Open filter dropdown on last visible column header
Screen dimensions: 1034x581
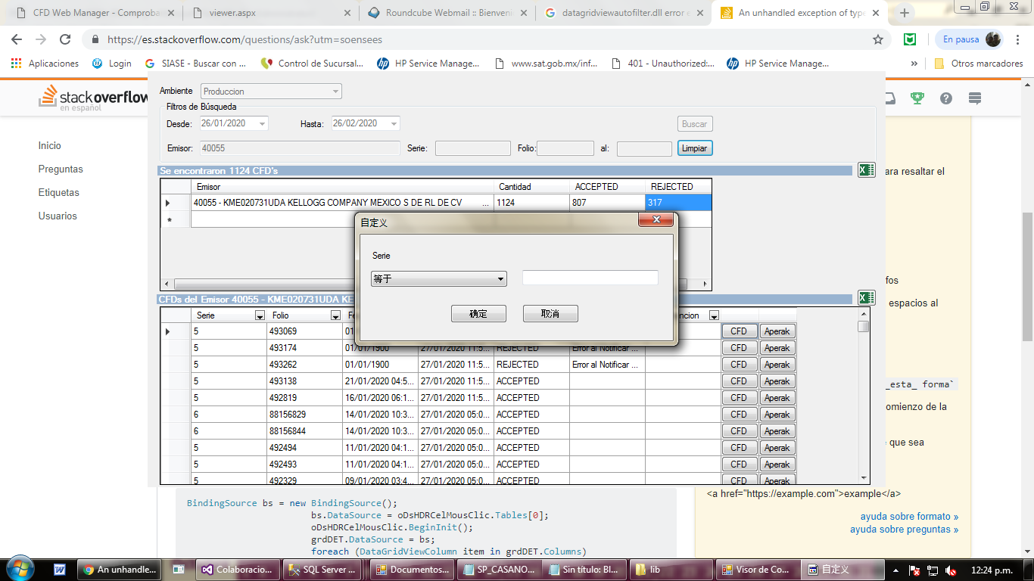pos(714,315)
